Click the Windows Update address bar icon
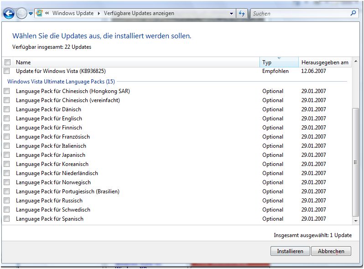The height and width of the screenshot is (269, 364). [x=39, y=13]
